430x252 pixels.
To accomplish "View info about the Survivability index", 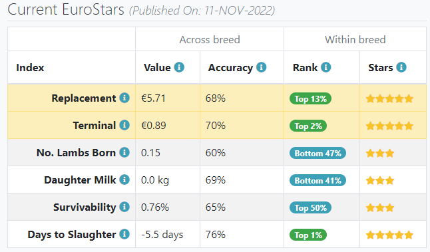I will point(124,207).
